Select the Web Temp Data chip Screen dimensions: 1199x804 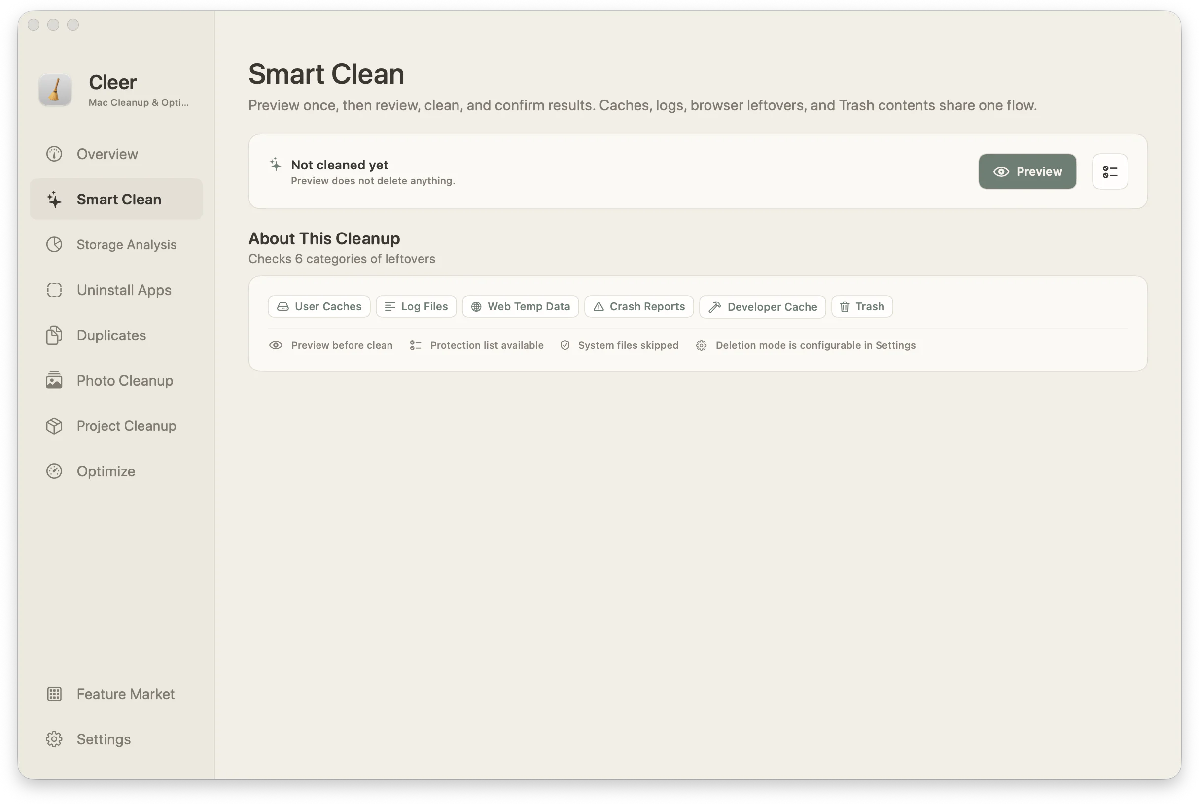(x=520, y=306)
